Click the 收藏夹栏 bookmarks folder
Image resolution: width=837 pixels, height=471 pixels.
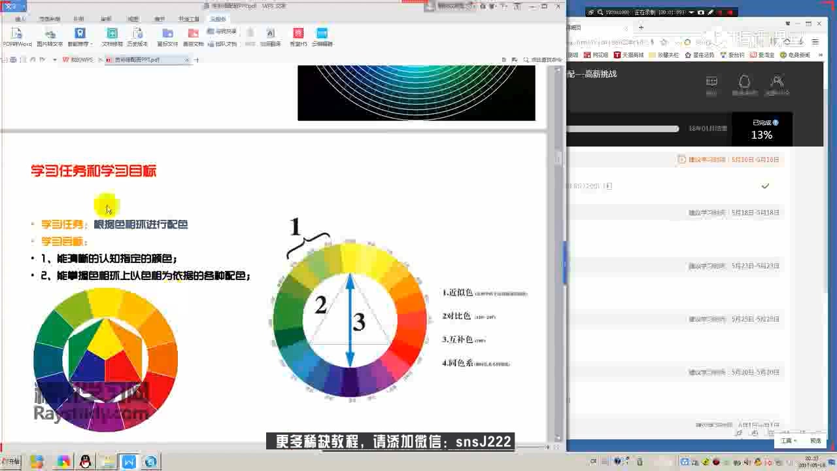coord(664,55)
